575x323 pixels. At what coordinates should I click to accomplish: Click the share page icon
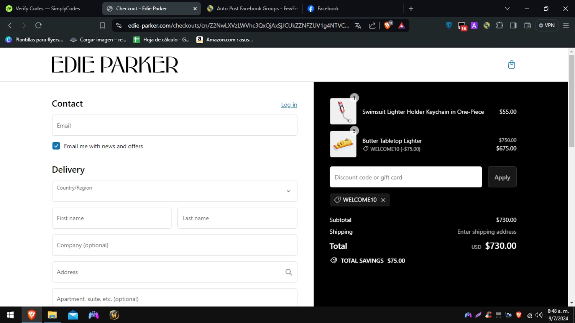[372, 26]
